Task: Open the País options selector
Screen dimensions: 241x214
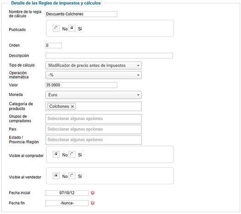Action: click(x=93, y=129)
